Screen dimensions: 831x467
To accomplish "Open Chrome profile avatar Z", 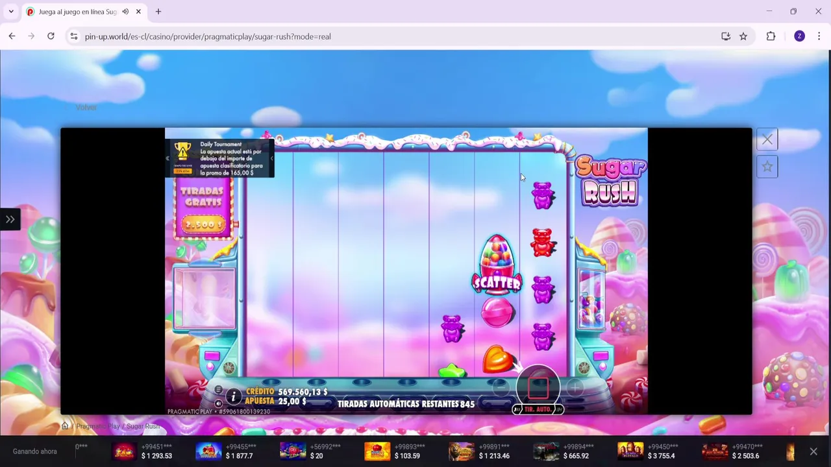I will [799, 36].
